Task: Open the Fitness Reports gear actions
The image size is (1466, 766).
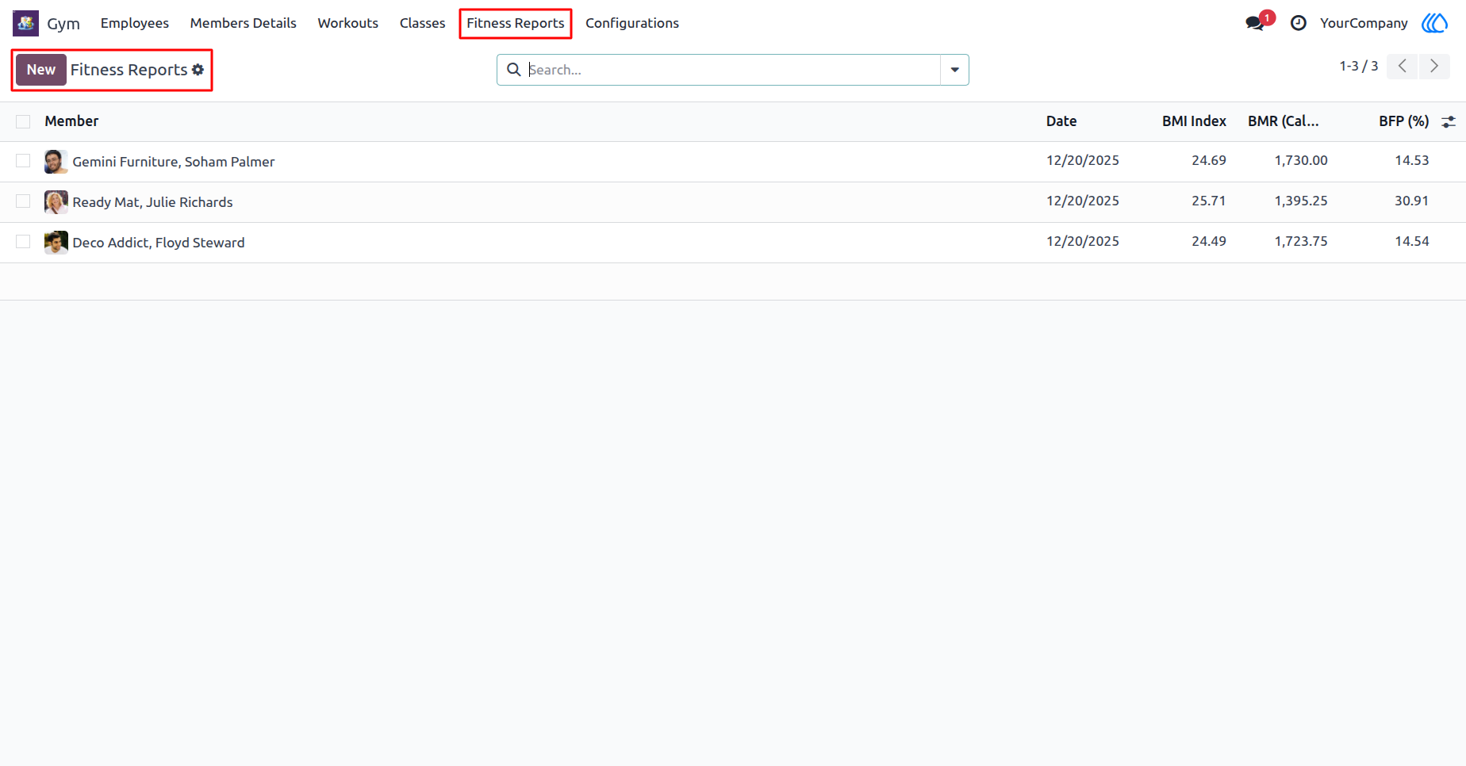Action: 198,70
